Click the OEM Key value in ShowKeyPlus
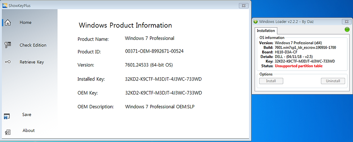Screen dimensions: 353x142 click(x=164, y=93)
